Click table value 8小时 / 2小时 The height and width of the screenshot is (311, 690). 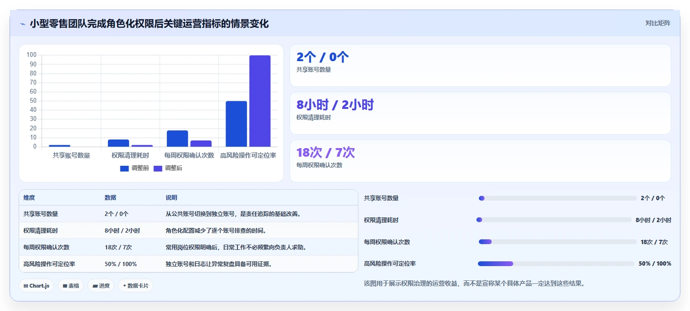122,231
